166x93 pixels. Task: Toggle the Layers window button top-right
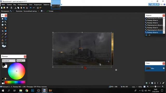155,4
